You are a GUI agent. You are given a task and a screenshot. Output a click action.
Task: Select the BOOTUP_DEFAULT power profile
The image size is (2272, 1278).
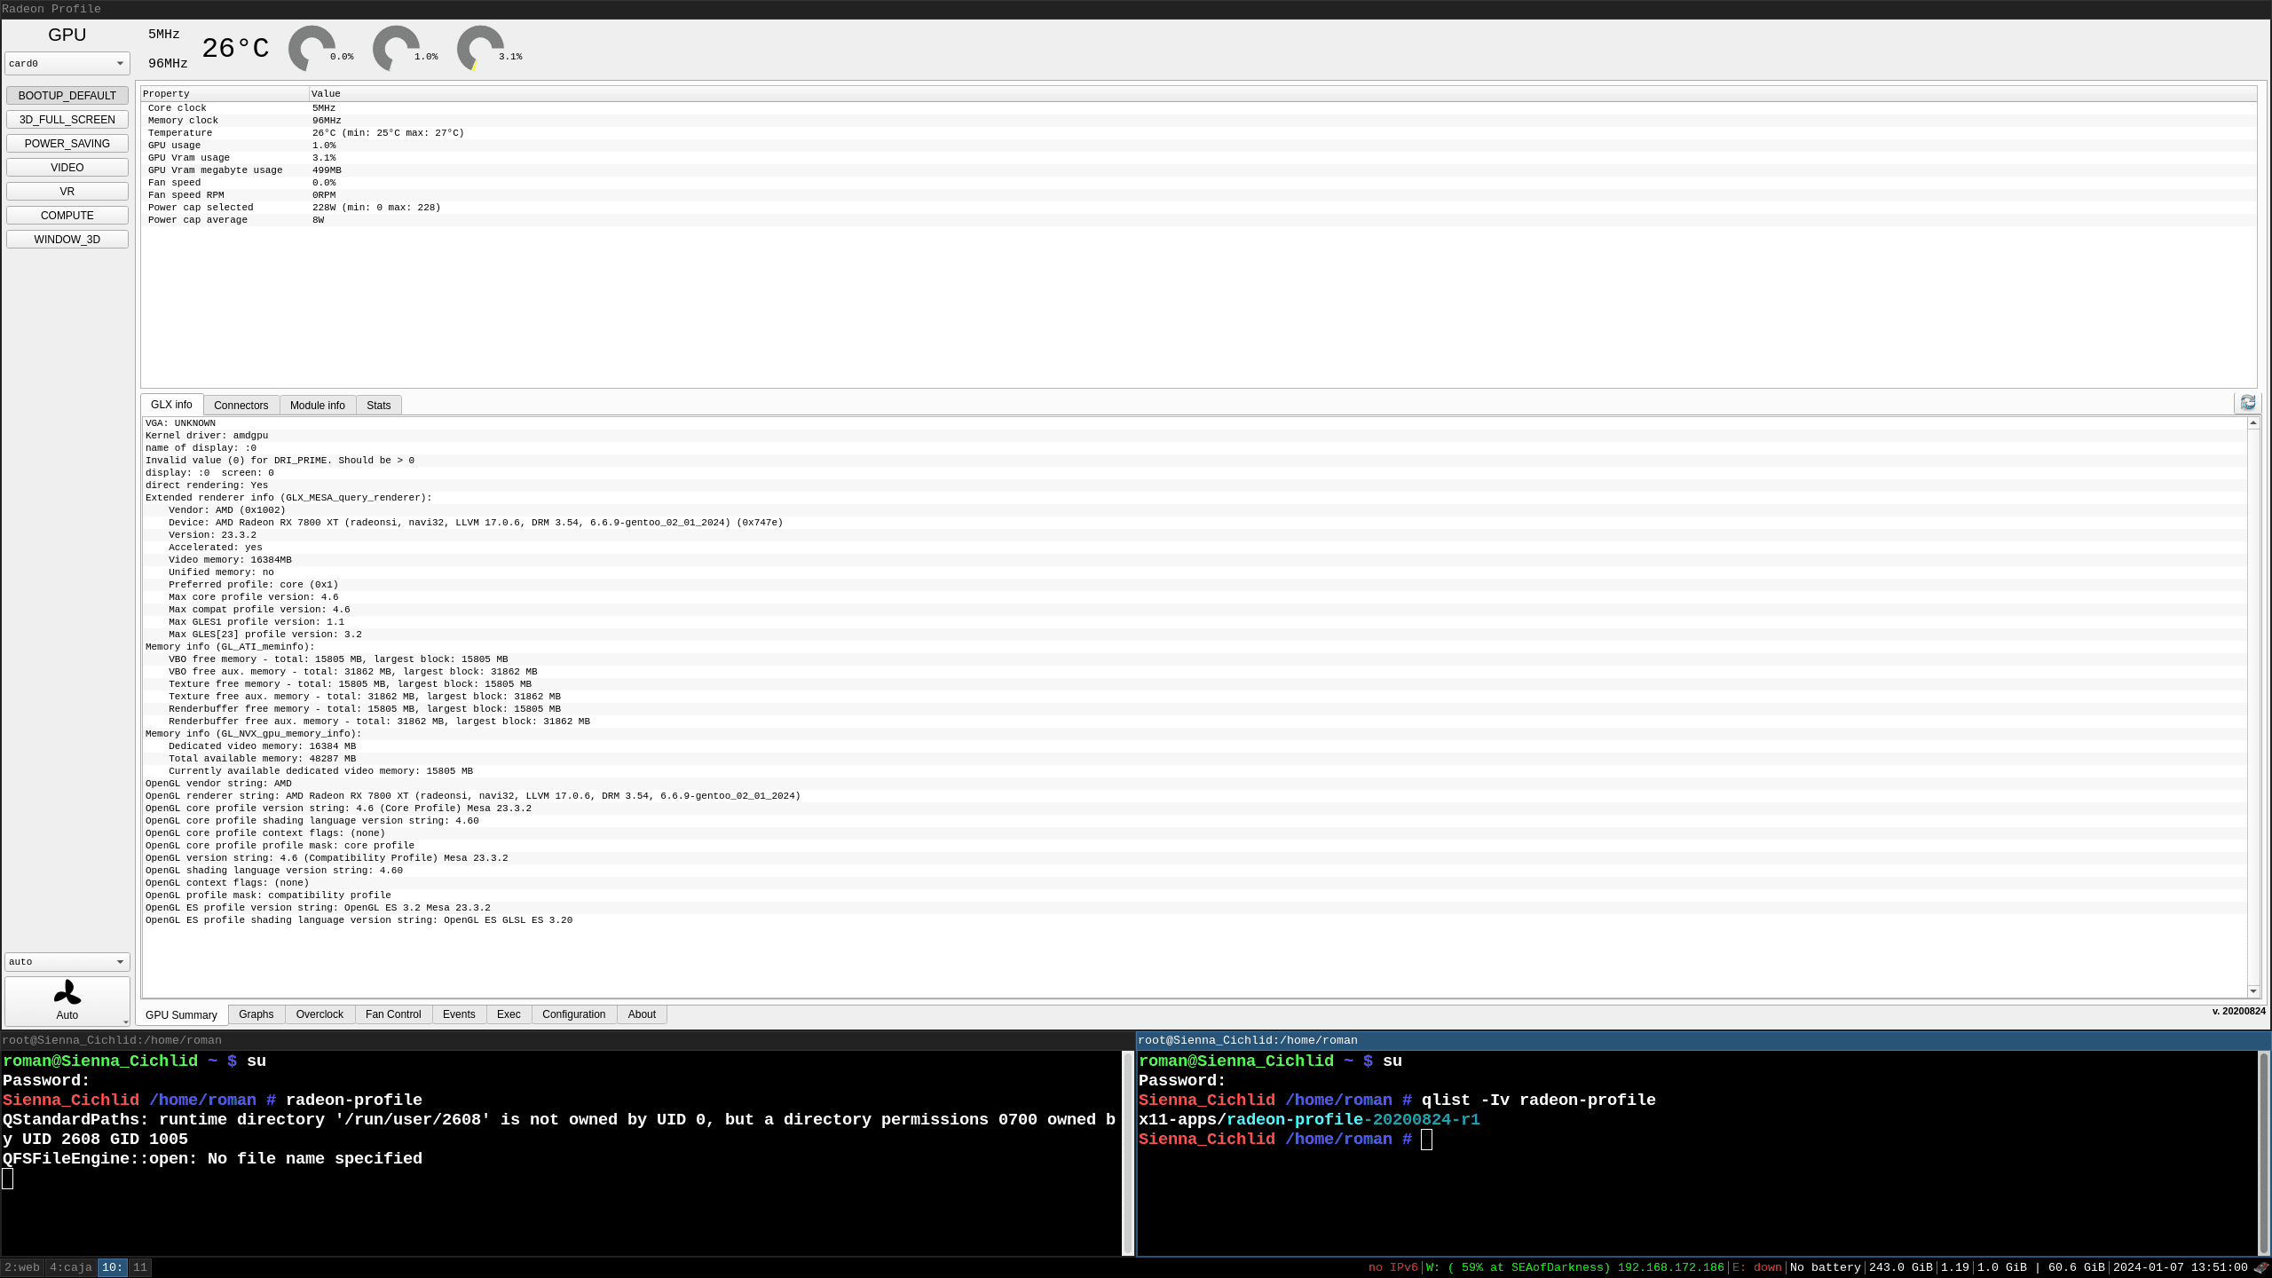(x=67, y=95)
